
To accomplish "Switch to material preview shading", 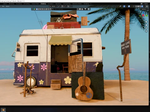I will [x=140, y=6].
